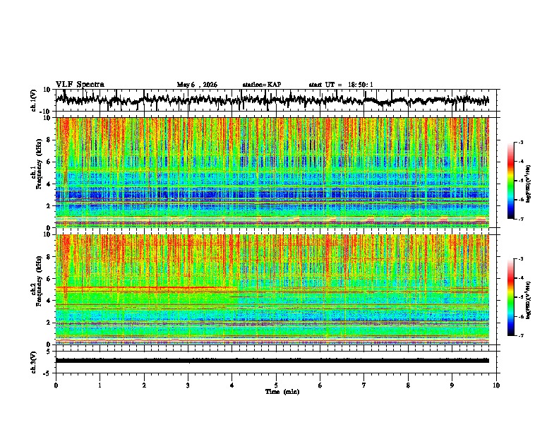Viewport: 559px width, 432px height.
Task: Click the May 6, 2026 date label
Action: pos(197,85)
